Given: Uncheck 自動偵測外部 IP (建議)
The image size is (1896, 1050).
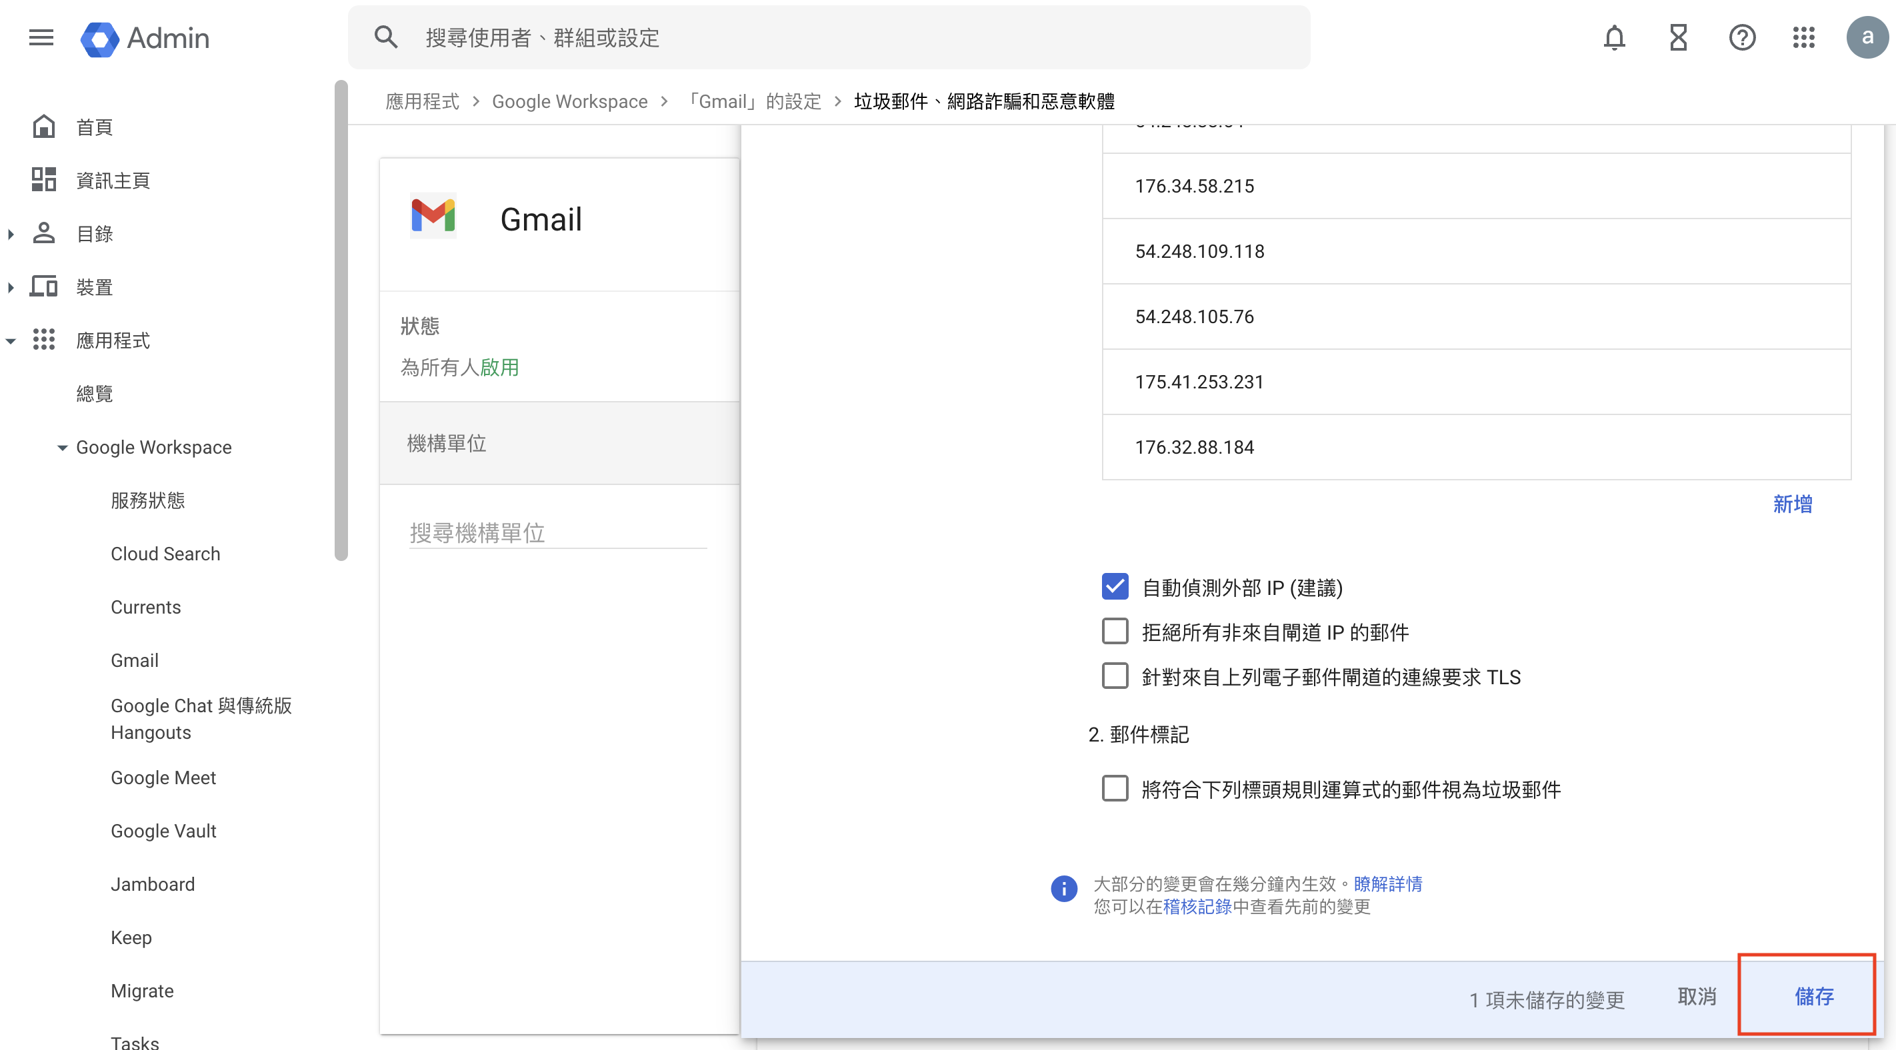Looking at the screenshot, I should [x=1115, y=586].
